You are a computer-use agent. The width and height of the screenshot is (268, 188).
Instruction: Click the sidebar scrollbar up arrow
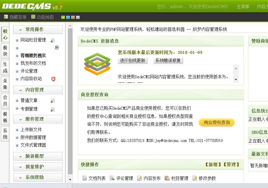tap(70, 26)
